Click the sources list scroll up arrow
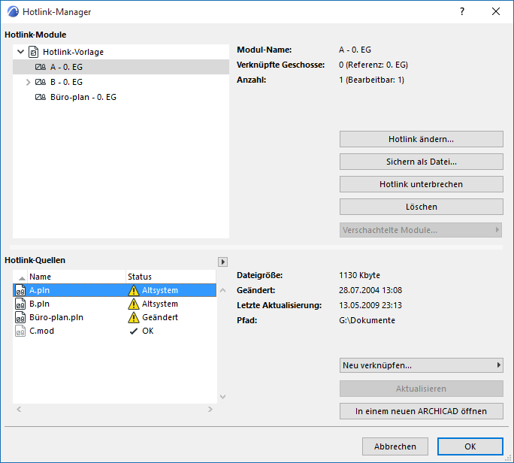Screen dimensions: 514x463 coord(223,290)
